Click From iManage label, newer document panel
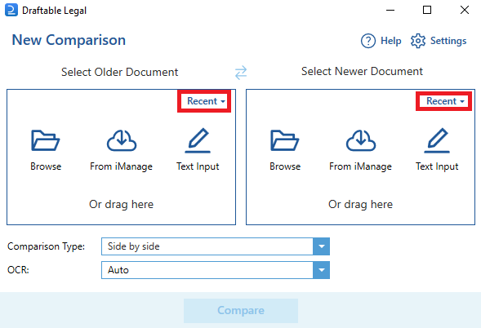 pyautogui.click(x=360, y=166)
